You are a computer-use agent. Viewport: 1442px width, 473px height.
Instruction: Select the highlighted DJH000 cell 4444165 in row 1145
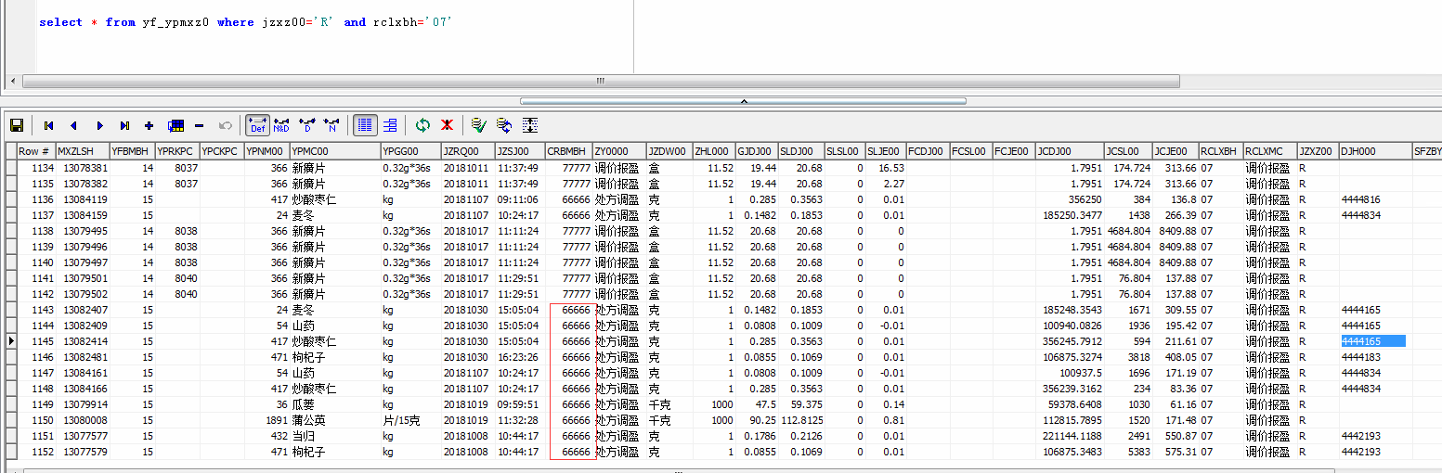1373,341
